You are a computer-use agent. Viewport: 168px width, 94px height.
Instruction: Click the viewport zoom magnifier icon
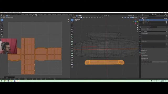[137, 25]
